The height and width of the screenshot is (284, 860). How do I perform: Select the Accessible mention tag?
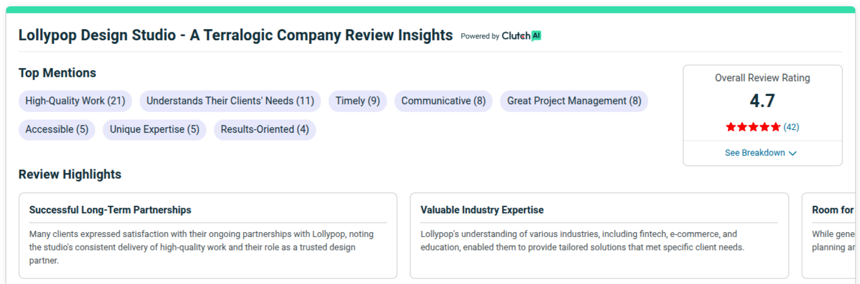tap(56, 130)
